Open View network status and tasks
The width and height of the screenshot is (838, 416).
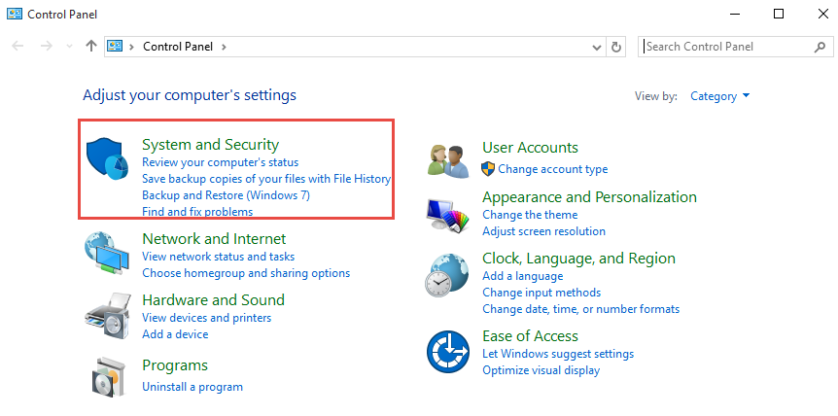pos(218,257)
